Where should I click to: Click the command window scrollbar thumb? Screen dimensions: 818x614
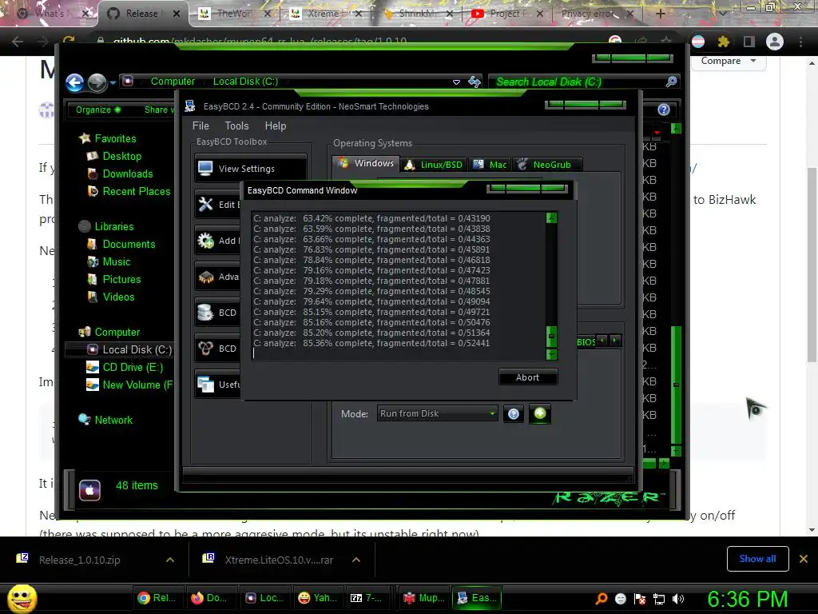click(x=551, y=337)
